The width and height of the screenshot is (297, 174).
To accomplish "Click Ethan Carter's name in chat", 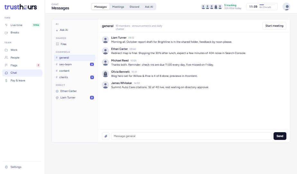I will (119, 49).
